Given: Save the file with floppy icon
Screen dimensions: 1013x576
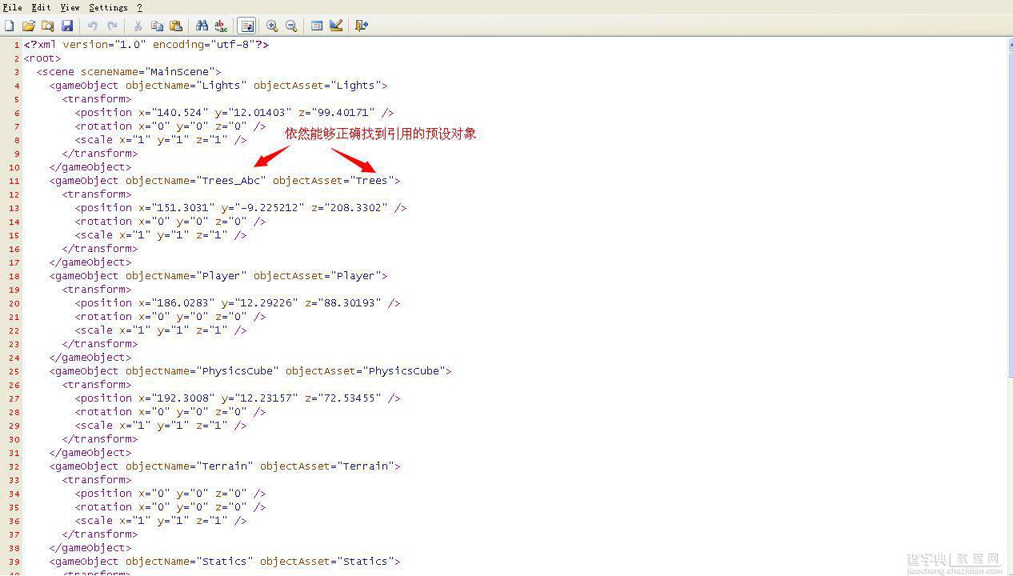Looking at the screenshot, I should tap(67, 26).
